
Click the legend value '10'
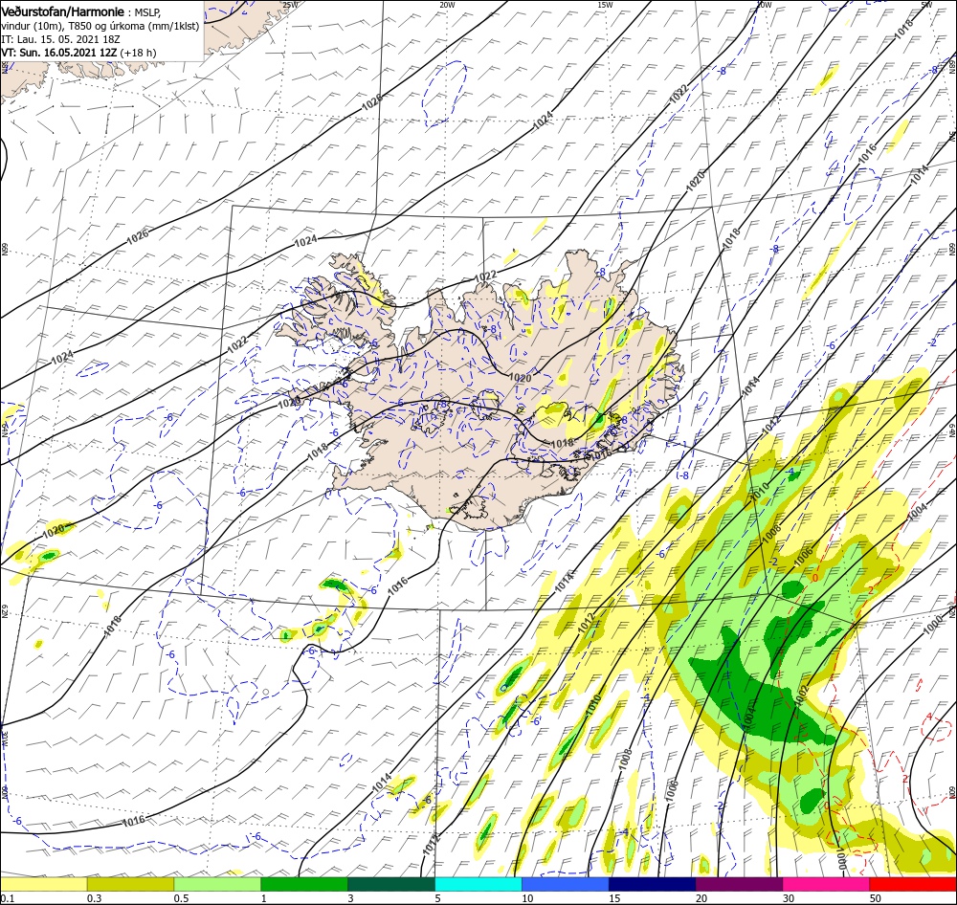(x=527, y=898)
